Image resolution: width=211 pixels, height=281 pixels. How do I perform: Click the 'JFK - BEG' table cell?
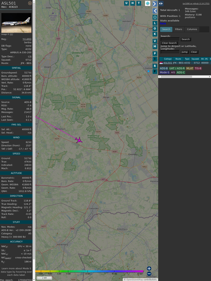(179, 63)
